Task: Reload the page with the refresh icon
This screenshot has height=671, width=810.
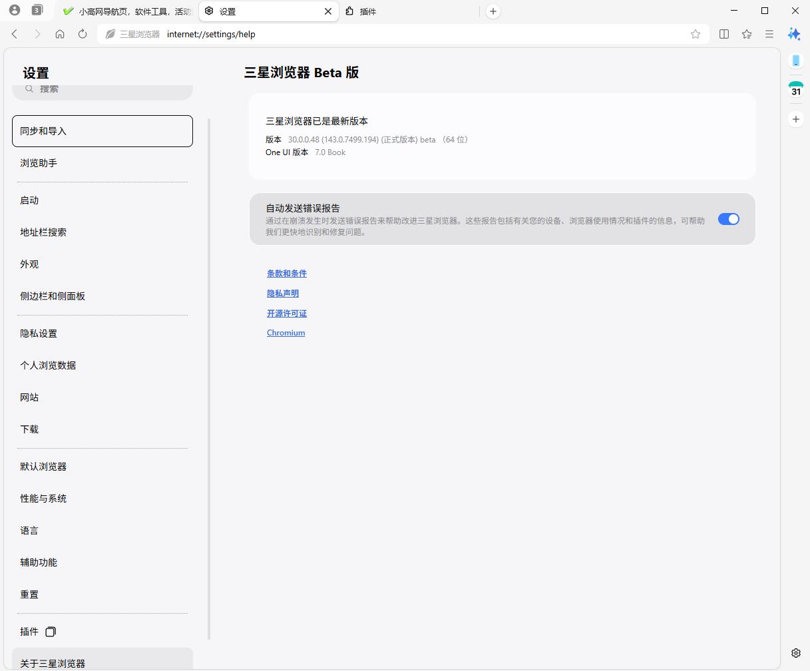Action: [x=81, y=34]
